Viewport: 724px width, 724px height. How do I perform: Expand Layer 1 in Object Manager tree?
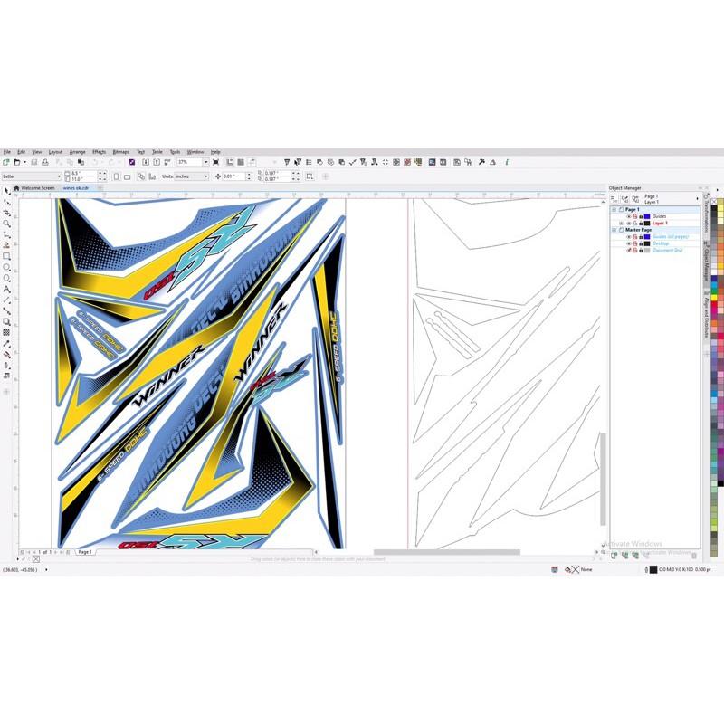[x=621, y=224]
